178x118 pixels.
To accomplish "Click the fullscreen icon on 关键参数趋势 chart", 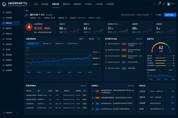I will click(99, 39).
